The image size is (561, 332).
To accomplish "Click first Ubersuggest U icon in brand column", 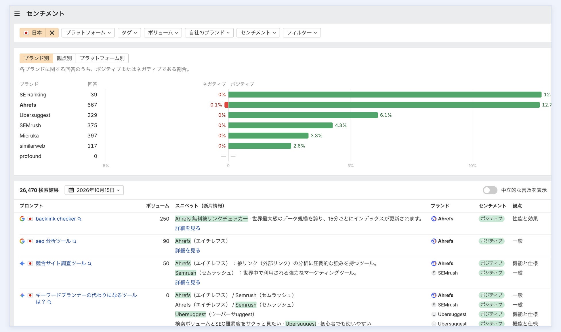I will [434, 314].
